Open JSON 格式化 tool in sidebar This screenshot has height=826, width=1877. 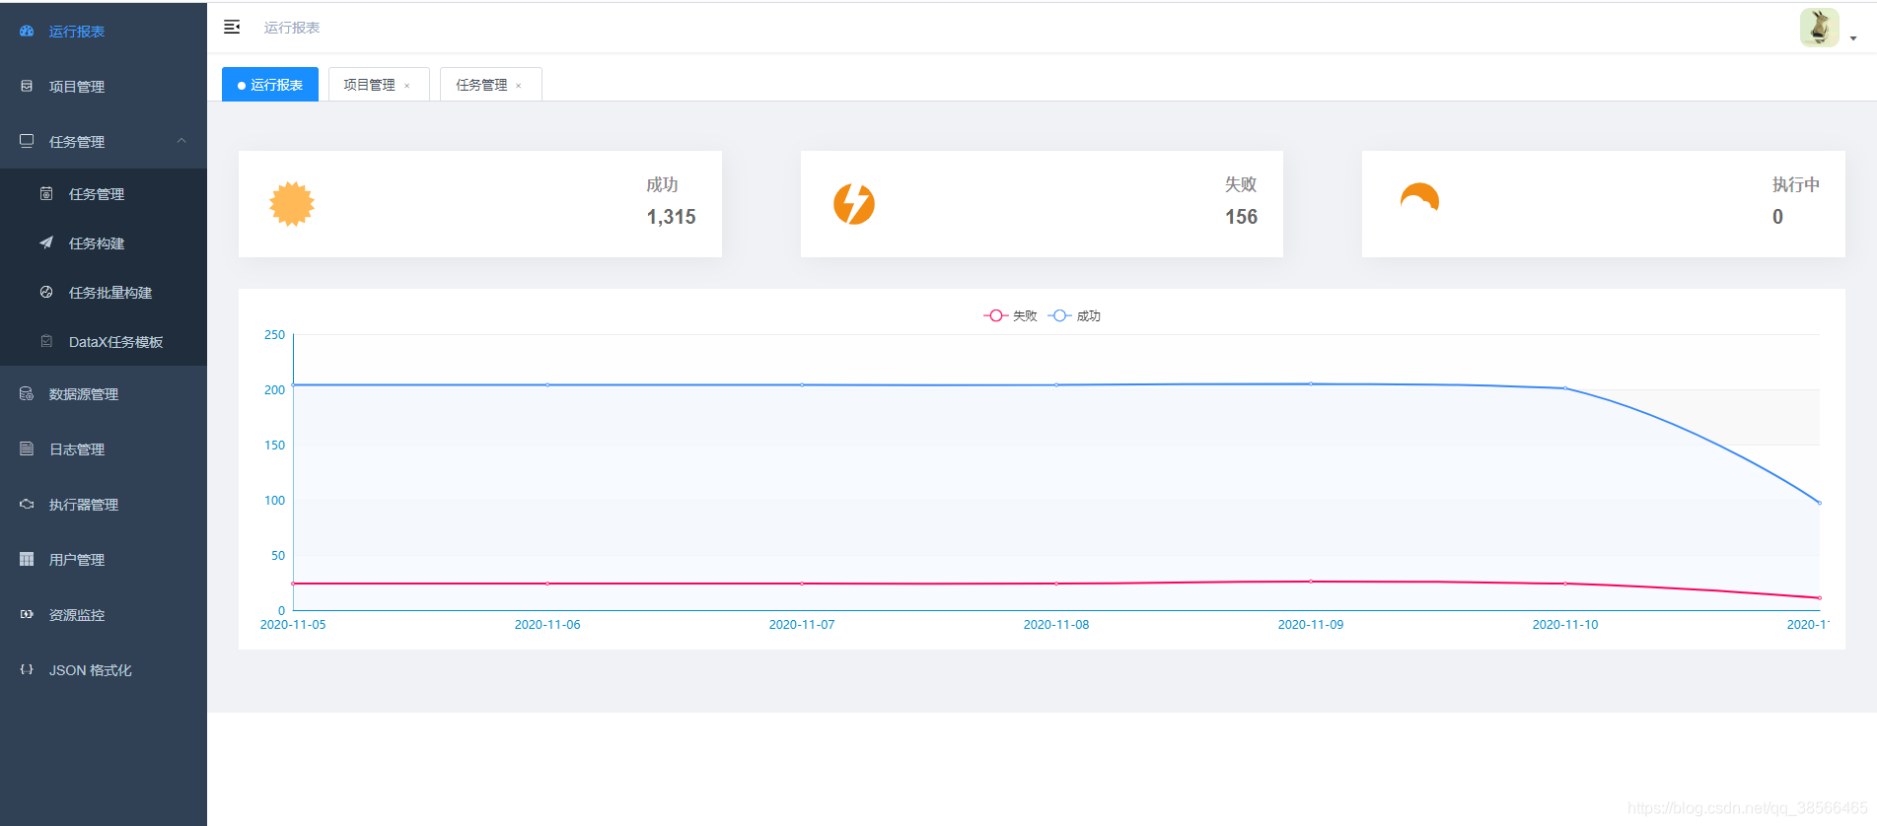(x=90, y=670)
